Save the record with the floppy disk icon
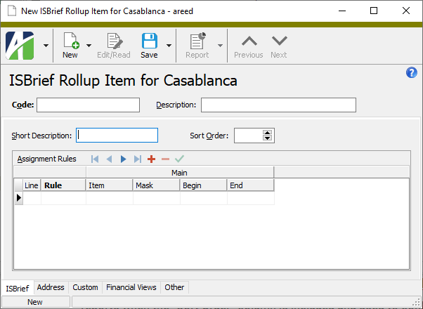 [149, 41]
